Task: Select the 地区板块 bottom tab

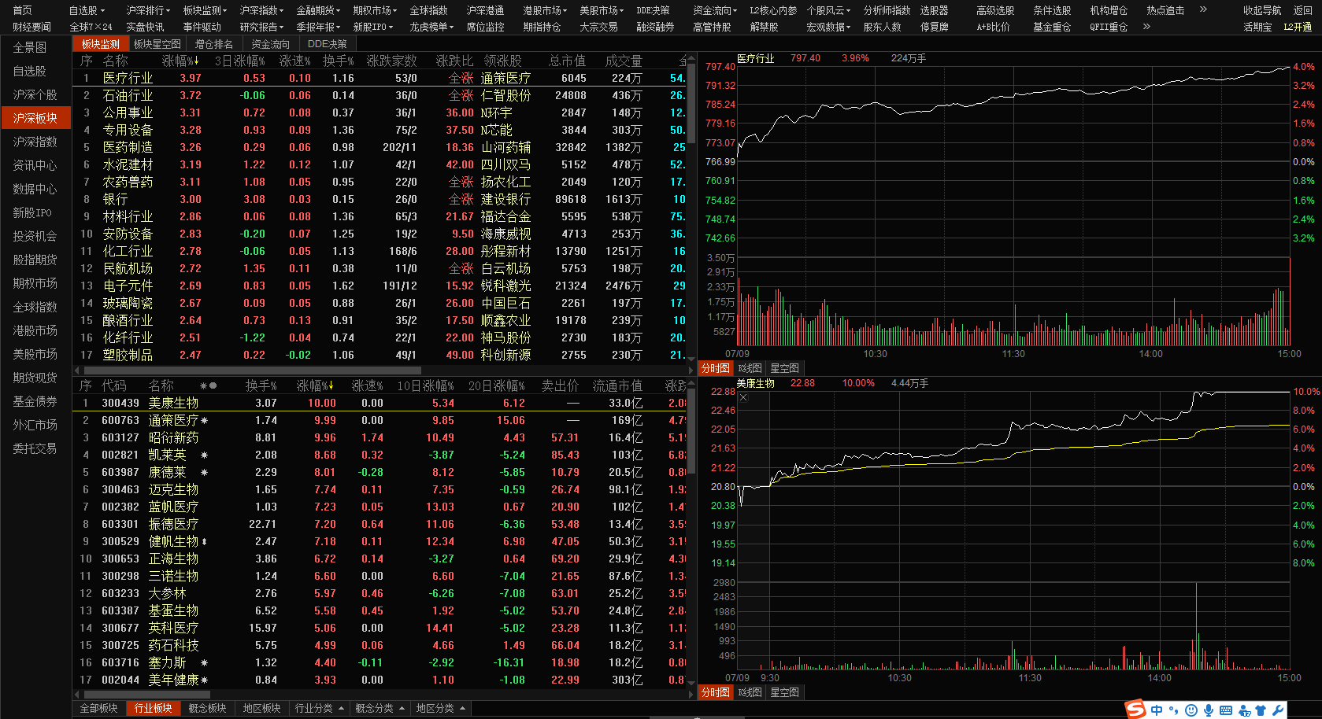Action: pyautogui.click(x=261, y=708)
